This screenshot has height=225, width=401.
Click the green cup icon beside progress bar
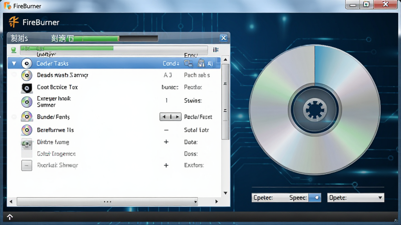tap(14, 50)
